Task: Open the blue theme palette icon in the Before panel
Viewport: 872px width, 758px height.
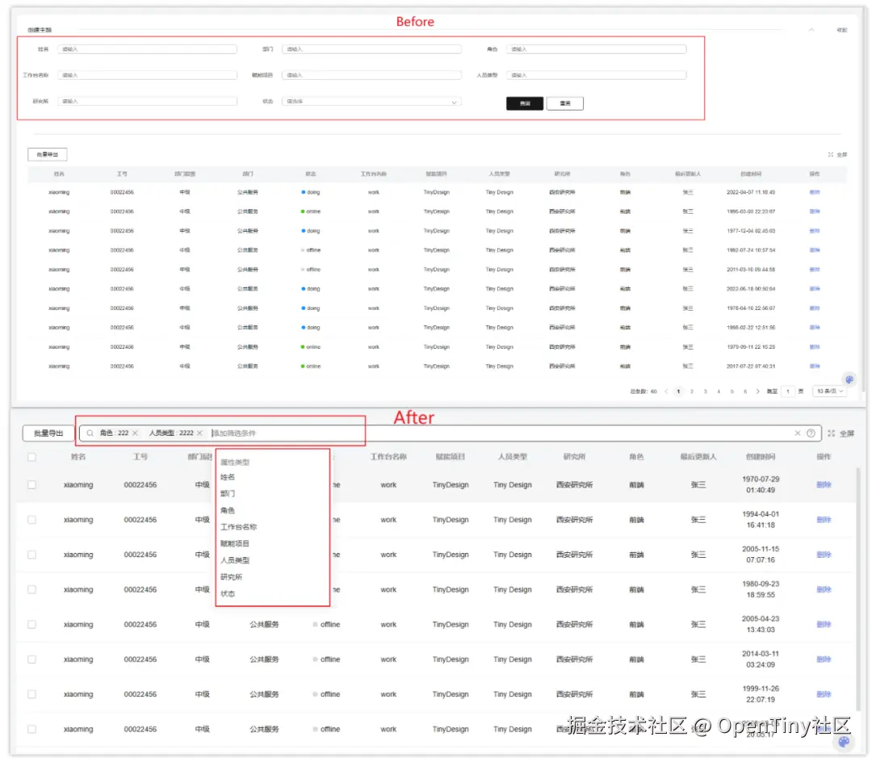Action: (849, 380)
